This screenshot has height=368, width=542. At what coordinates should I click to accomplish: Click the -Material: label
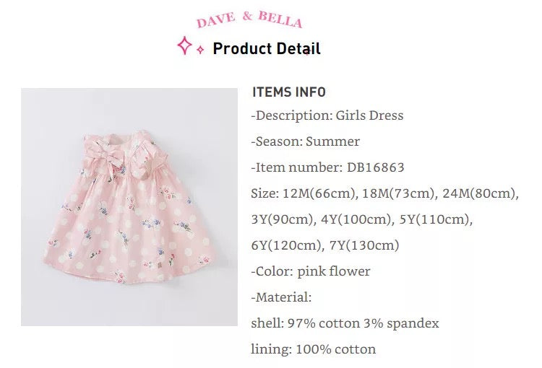point(282,297)
